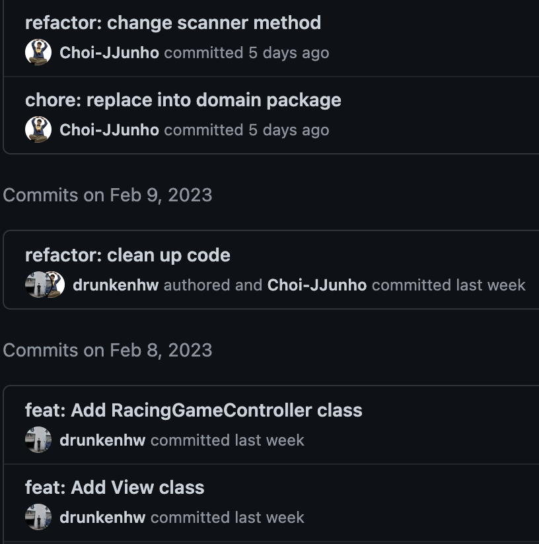
Task: Click the drunkenhw username under the RacingGameController commit
Action: (102, 440)
